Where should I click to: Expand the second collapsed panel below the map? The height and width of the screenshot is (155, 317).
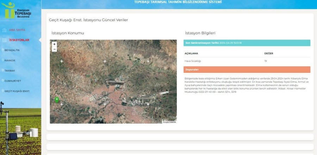point(180,147)
